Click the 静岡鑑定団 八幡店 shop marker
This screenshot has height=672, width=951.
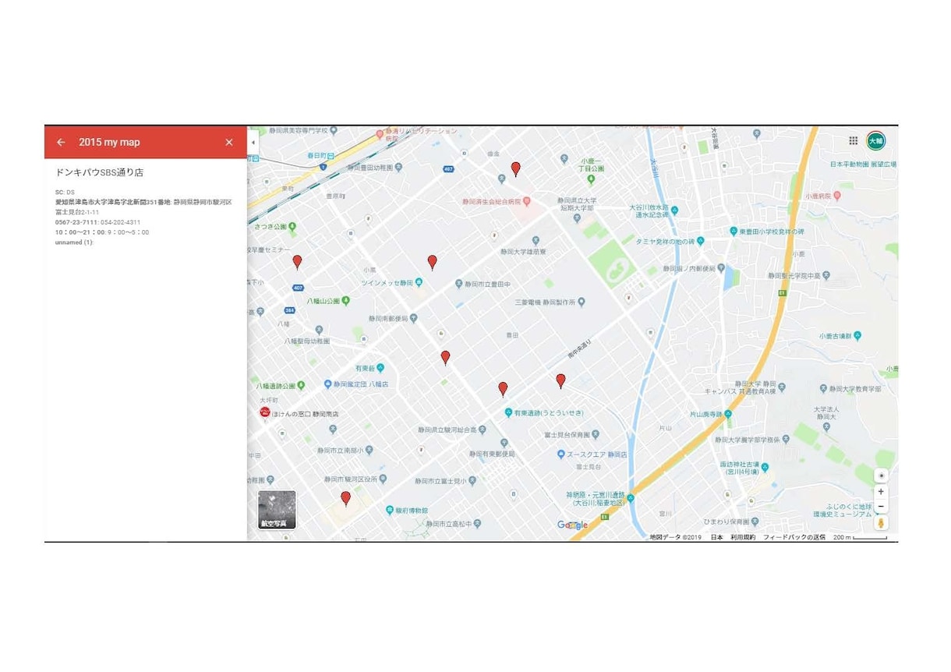pos(328,384)
